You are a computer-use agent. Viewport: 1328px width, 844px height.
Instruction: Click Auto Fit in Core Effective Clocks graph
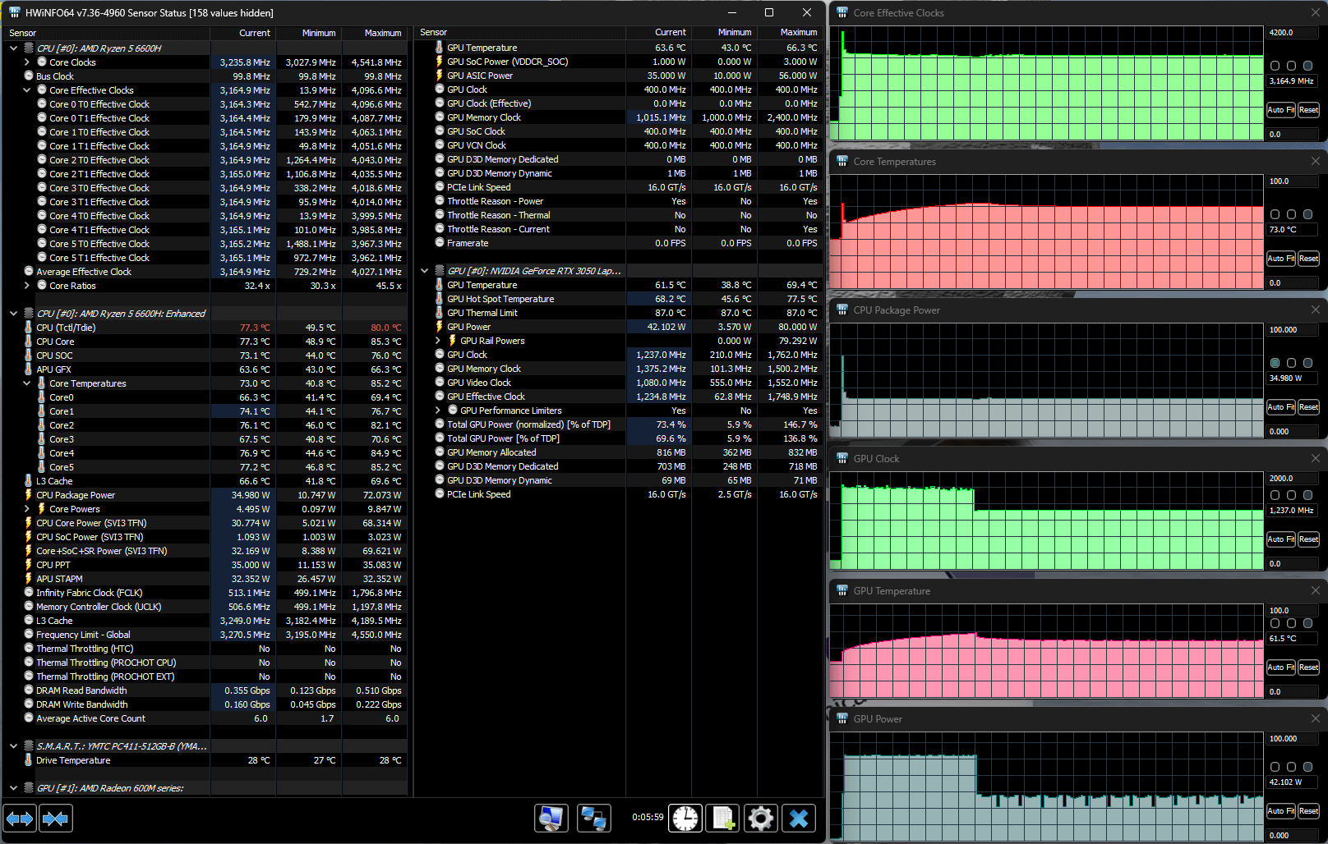click(x=1281, y=110)
